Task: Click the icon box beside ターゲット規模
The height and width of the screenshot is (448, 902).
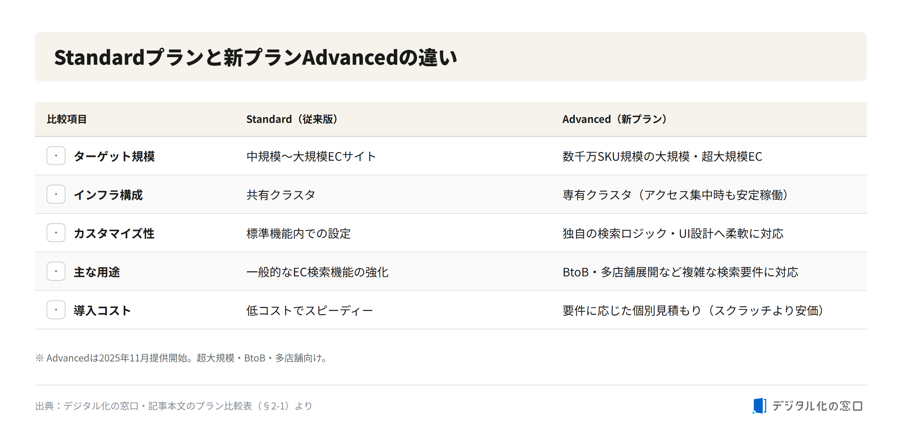Action: coord(56,156)
